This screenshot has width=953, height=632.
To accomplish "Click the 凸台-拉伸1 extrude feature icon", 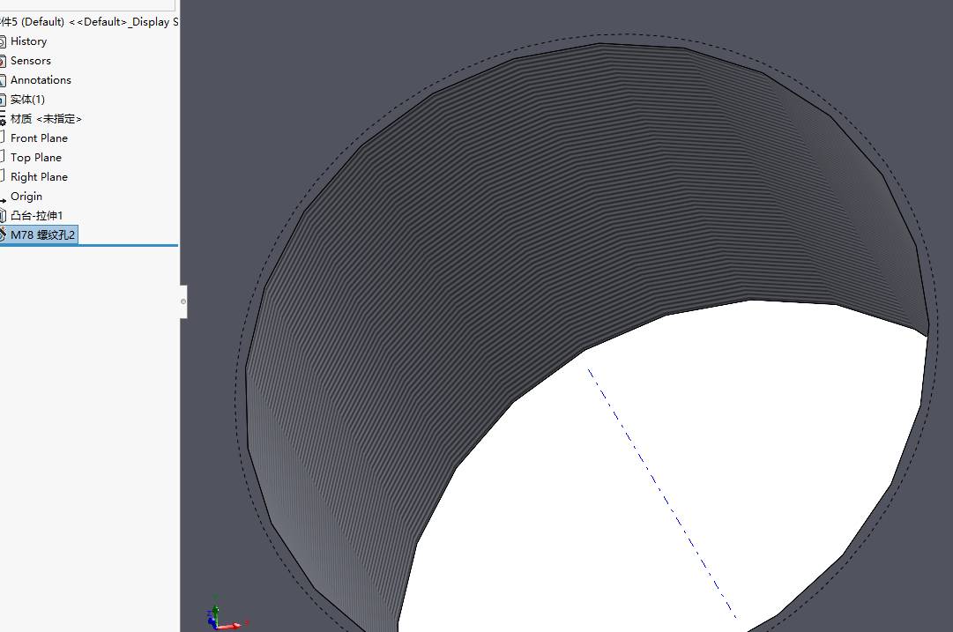I will 3,216.
